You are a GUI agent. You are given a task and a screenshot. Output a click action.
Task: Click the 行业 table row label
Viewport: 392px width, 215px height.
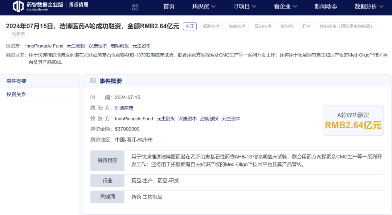tap(107, 181)
